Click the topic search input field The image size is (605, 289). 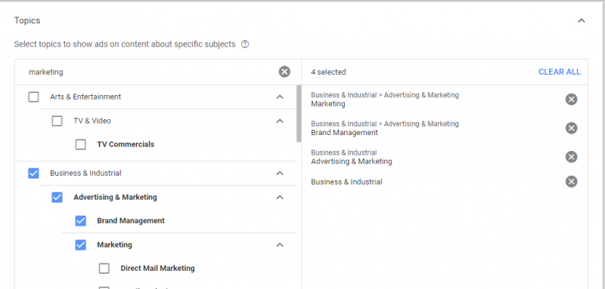(150, 72)
